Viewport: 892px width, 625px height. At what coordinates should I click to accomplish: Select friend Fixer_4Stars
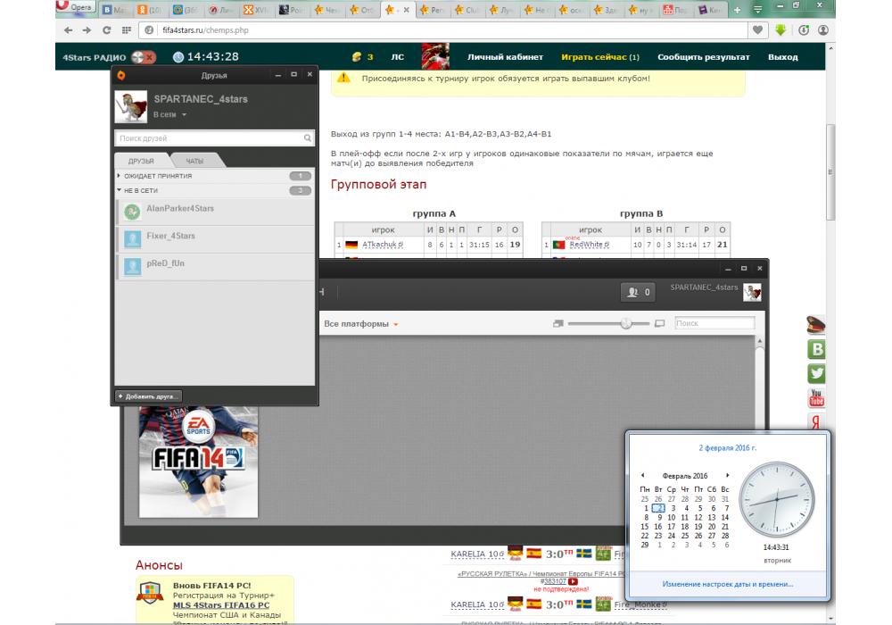[216, 239]
